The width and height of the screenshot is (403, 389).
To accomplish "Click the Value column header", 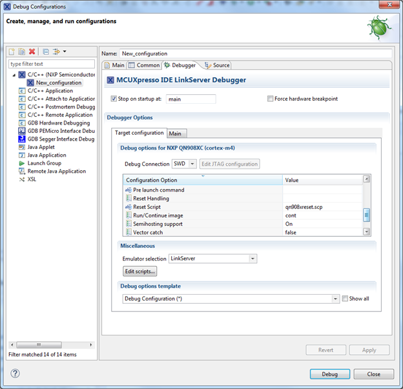I will 322,180.
